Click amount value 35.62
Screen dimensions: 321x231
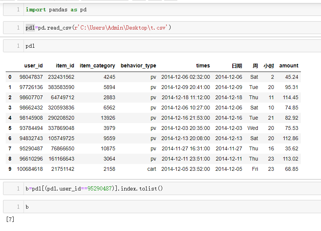291,148
